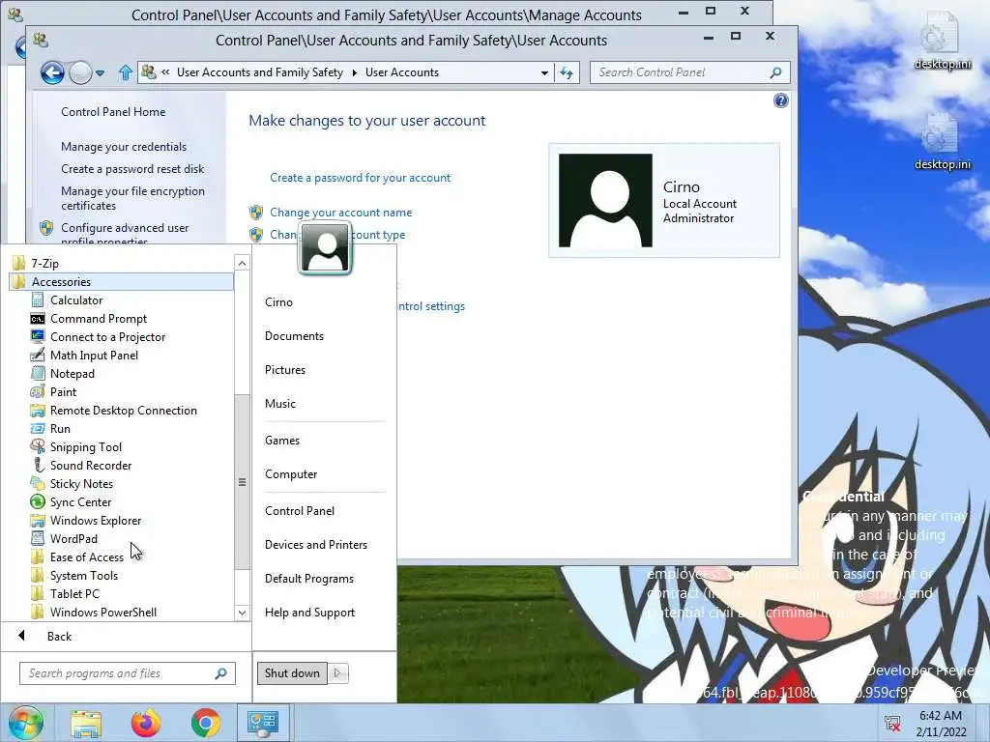The height and width of the screenshot is (742, 990).
Task: Open Paint from Accessories
Action: pyautogui.click(x=63, y=392)
